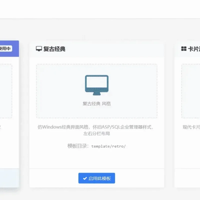Select the large monitor preview icon
Viewport: 200px width, 200px height.
click(97, 85)
